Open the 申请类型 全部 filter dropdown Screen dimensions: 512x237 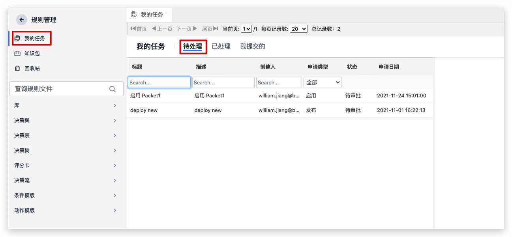(x=322, y=82)
